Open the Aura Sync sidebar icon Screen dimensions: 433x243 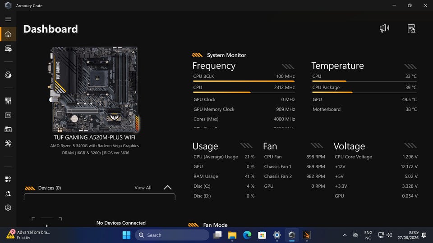coord(8,75)
